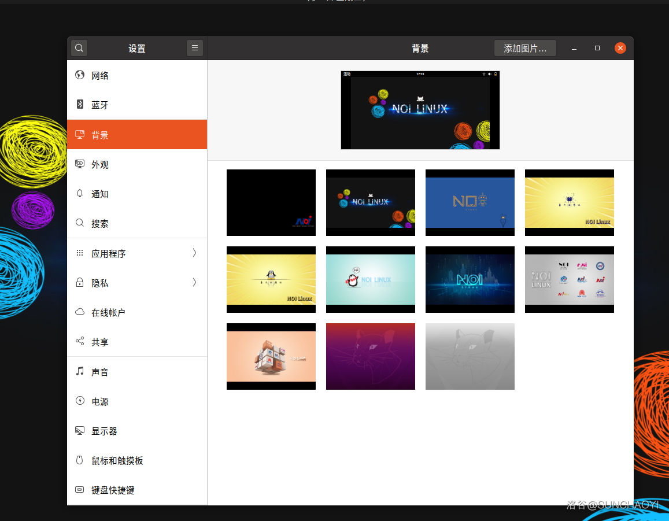Click the globe icon next to 网络
The height and width of the screenshot is (521, 669).
click(x=80, y=75)
